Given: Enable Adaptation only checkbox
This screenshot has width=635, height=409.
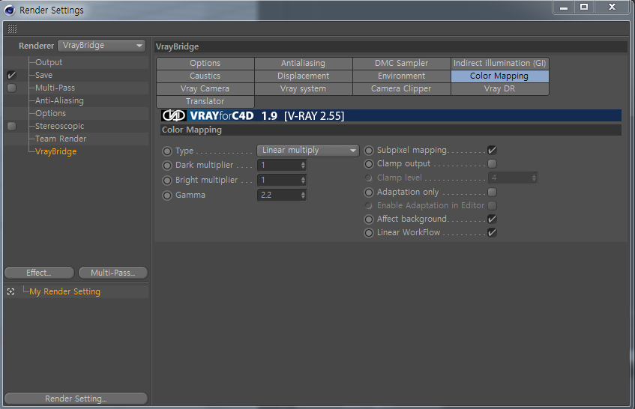Looking at the screenshot, I should click(492, 192).
